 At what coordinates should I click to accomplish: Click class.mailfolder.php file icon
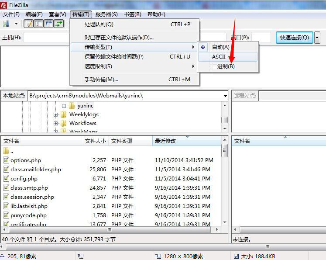7,169
